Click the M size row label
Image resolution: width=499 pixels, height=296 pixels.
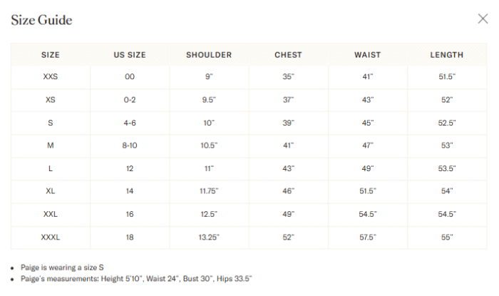tap(51, 146)
